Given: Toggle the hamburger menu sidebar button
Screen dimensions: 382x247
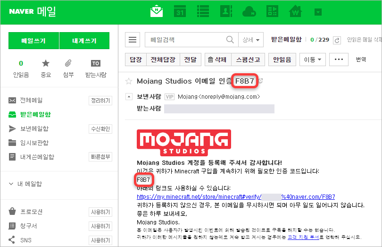Looking at the screenshot, I should (133, 40).
